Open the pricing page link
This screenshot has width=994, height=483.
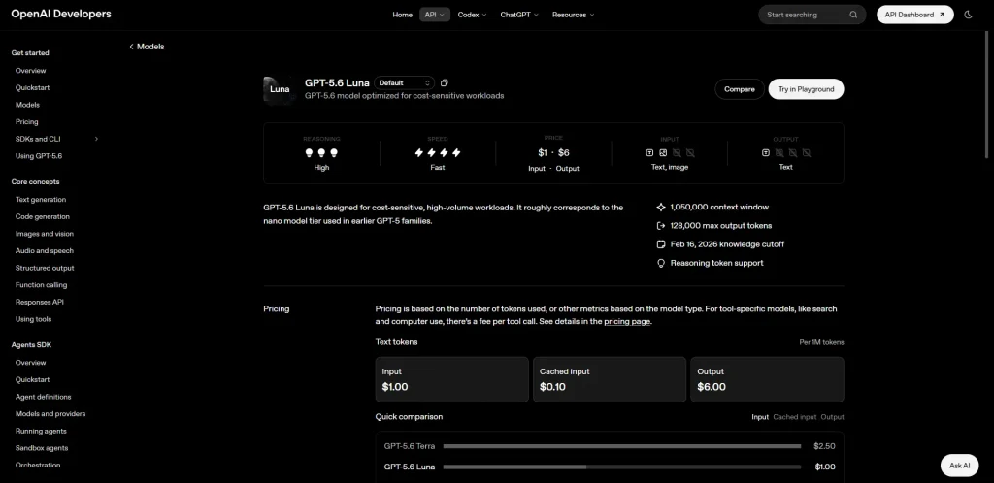(x=627, y=322)
